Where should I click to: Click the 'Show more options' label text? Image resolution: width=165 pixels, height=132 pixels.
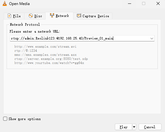click(24, 119)
